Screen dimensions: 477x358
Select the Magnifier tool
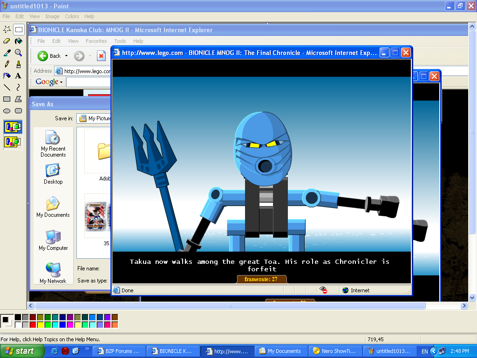pos(19,53)
